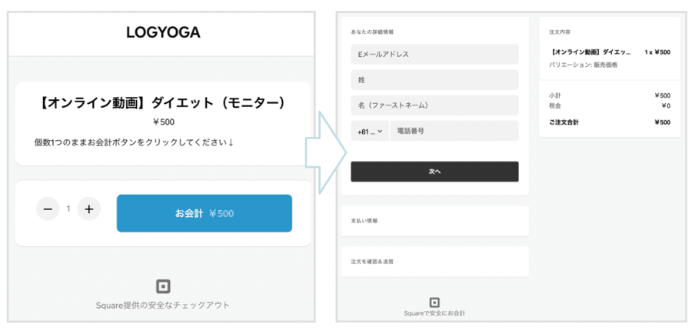Focus the 姓 last name field
Screen dimensions: 692x334
point(434,80)
